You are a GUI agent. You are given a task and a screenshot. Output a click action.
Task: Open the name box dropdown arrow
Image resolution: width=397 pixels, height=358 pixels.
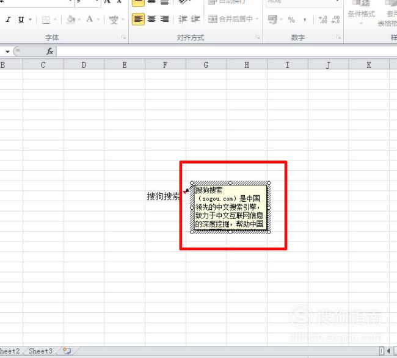tap(7, 52)
